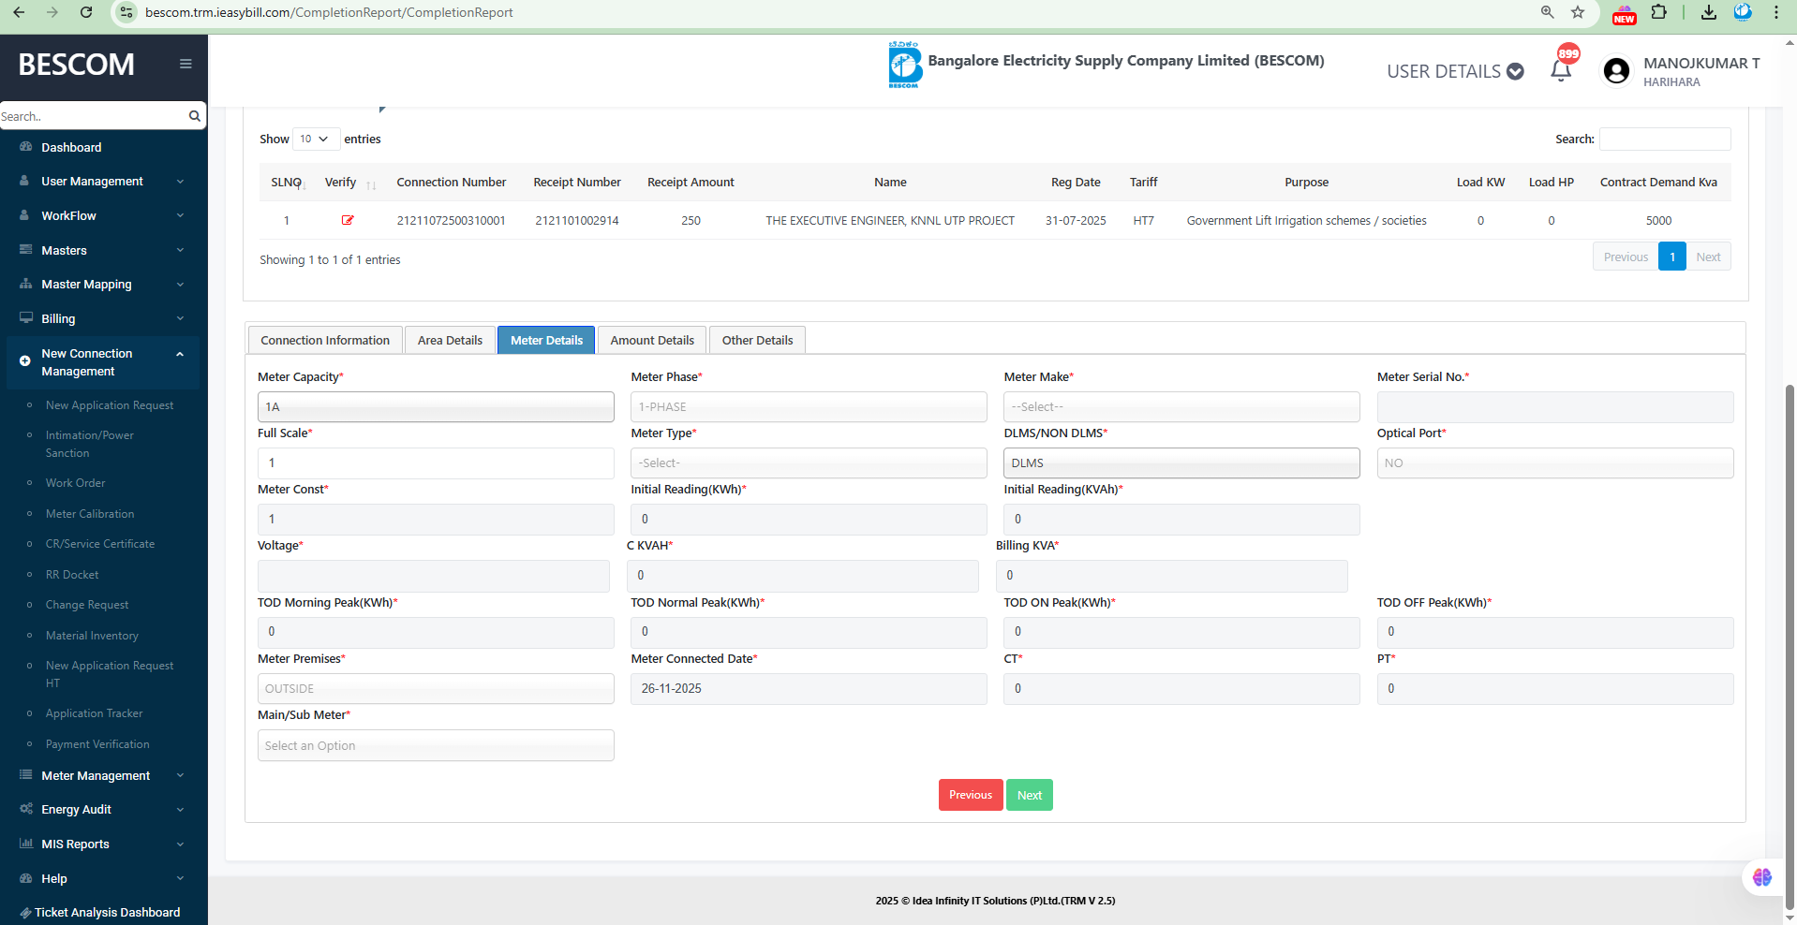Click the user profile avatar icon

(x=1616, y=71)
